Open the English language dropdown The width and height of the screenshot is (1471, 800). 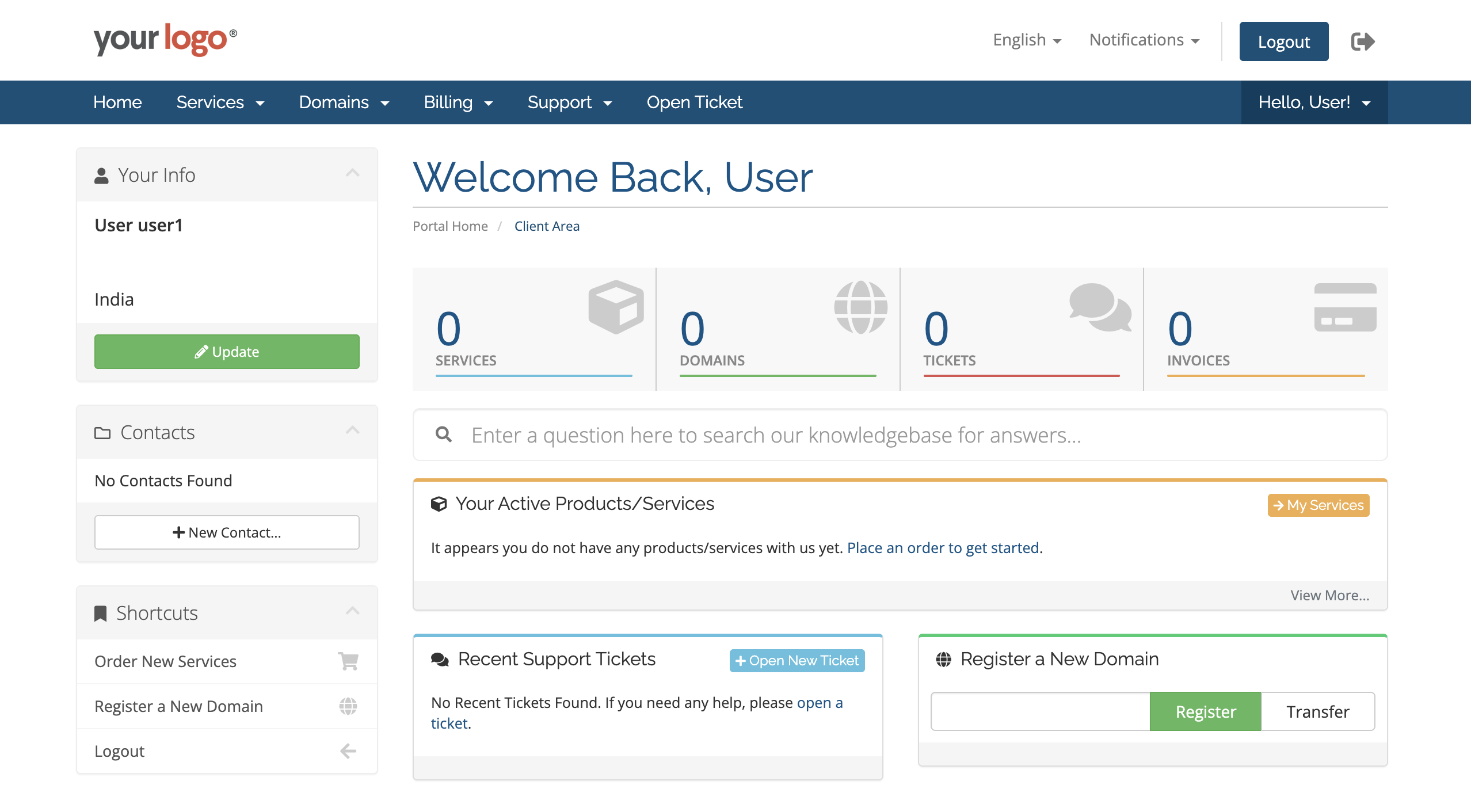1027,40
